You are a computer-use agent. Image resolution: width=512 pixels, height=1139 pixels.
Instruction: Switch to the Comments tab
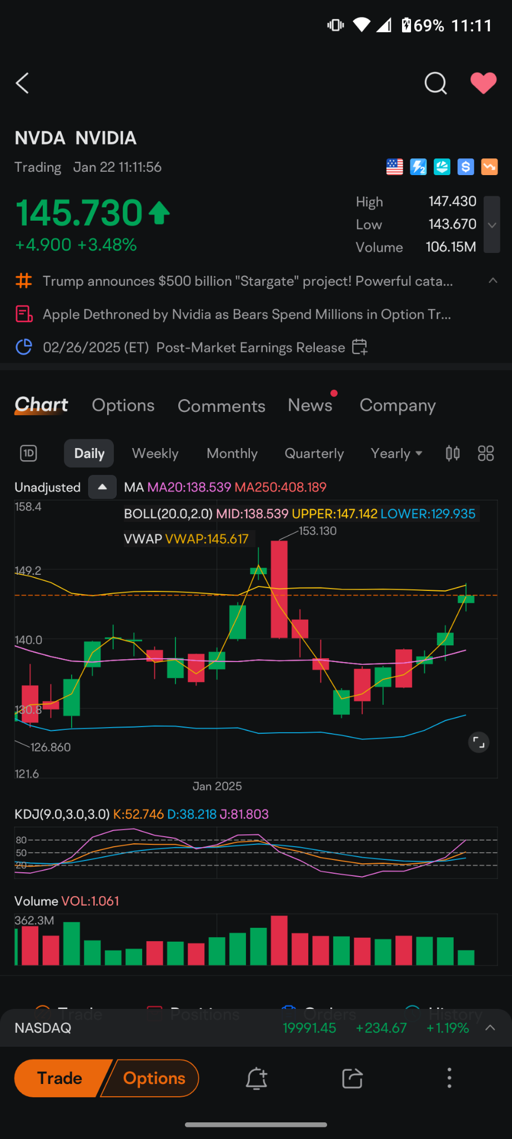[222, 406]
